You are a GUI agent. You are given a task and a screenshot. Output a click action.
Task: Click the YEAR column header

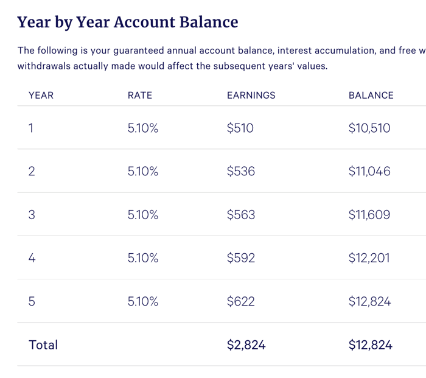click(x=41, y=96)
